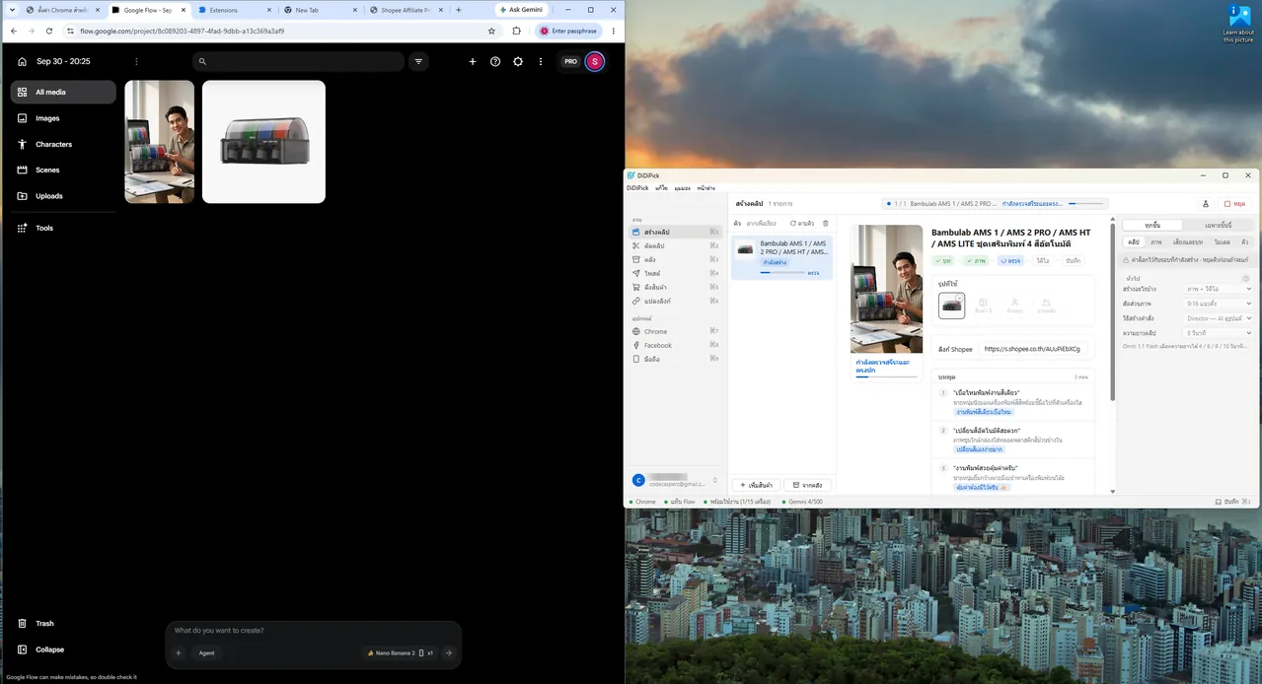Open the แก้ไข menu in DiDiPick

point(660,187)
